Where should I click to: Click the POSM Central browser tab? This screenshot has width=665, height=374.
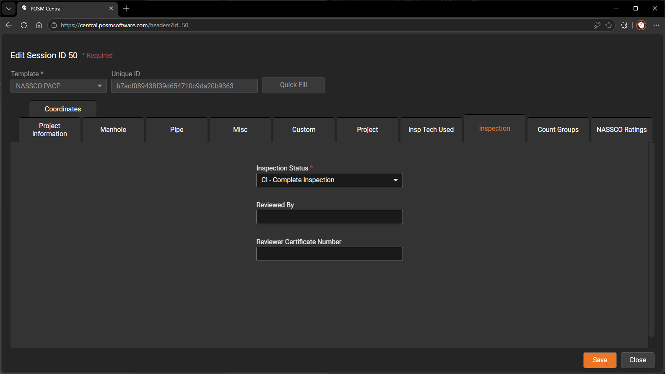(x=67, y=8)
